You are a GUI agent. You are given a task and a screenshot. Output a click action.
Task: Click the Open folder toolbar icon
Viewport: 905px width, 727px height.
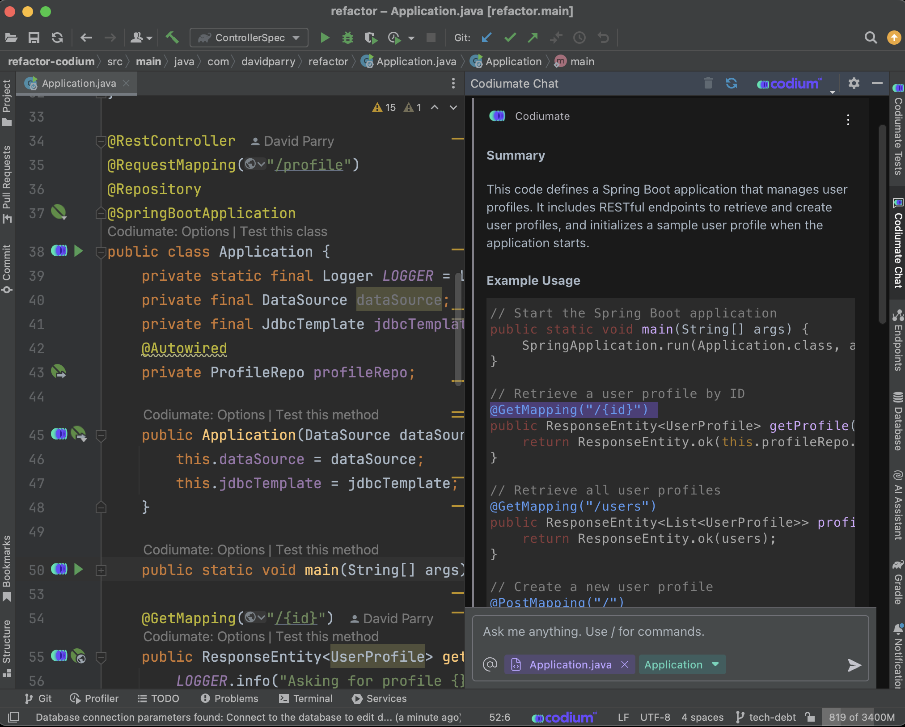pyautogui.click(x=11, y=38)
